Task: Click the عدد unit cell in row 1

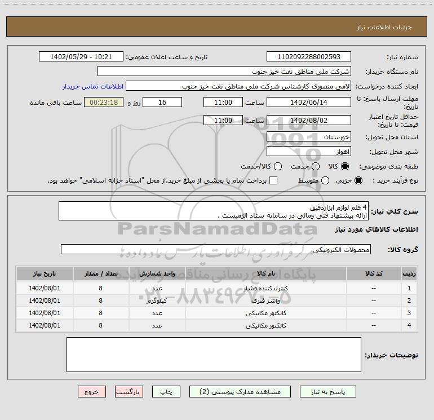Action: point(157,288)
